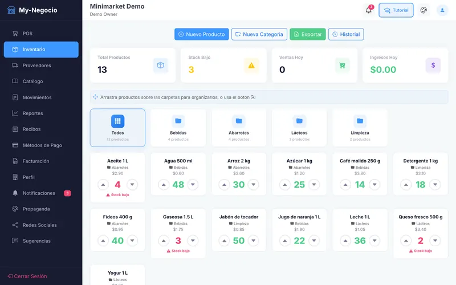Viewport: 456px width, 285px height.
Task: Open Reportes in sidebar
Action: 41,113
